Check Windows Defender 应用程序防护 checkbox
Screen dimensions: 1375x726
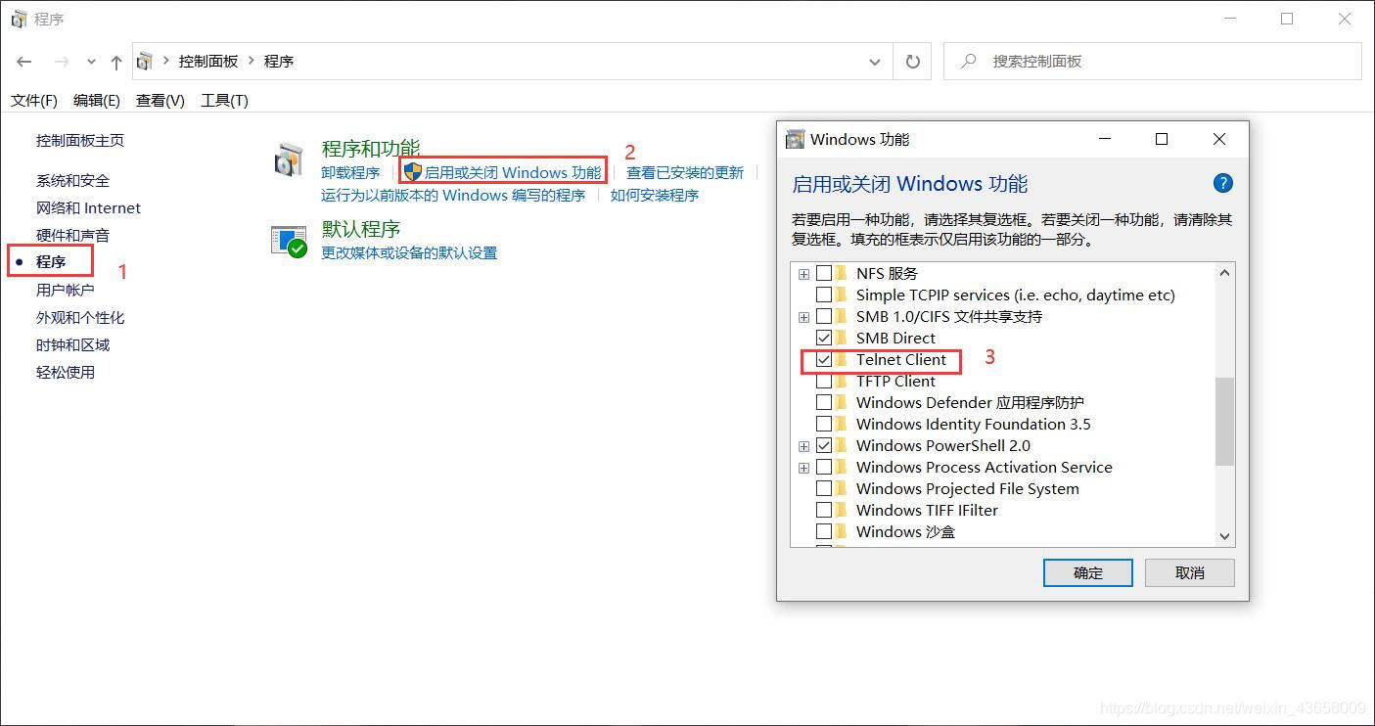[x=824, y=402]
